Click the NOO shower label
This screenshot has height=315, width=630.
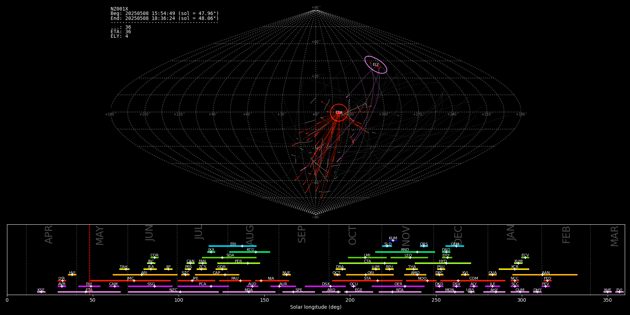coord(422,279)
